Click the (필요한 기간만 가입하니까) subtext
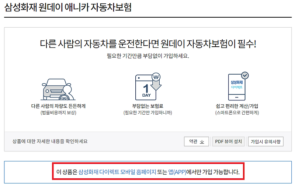Image resolution: width=295 pixels, height=186 pixels. pyautogui.click(x=148, y=113)
